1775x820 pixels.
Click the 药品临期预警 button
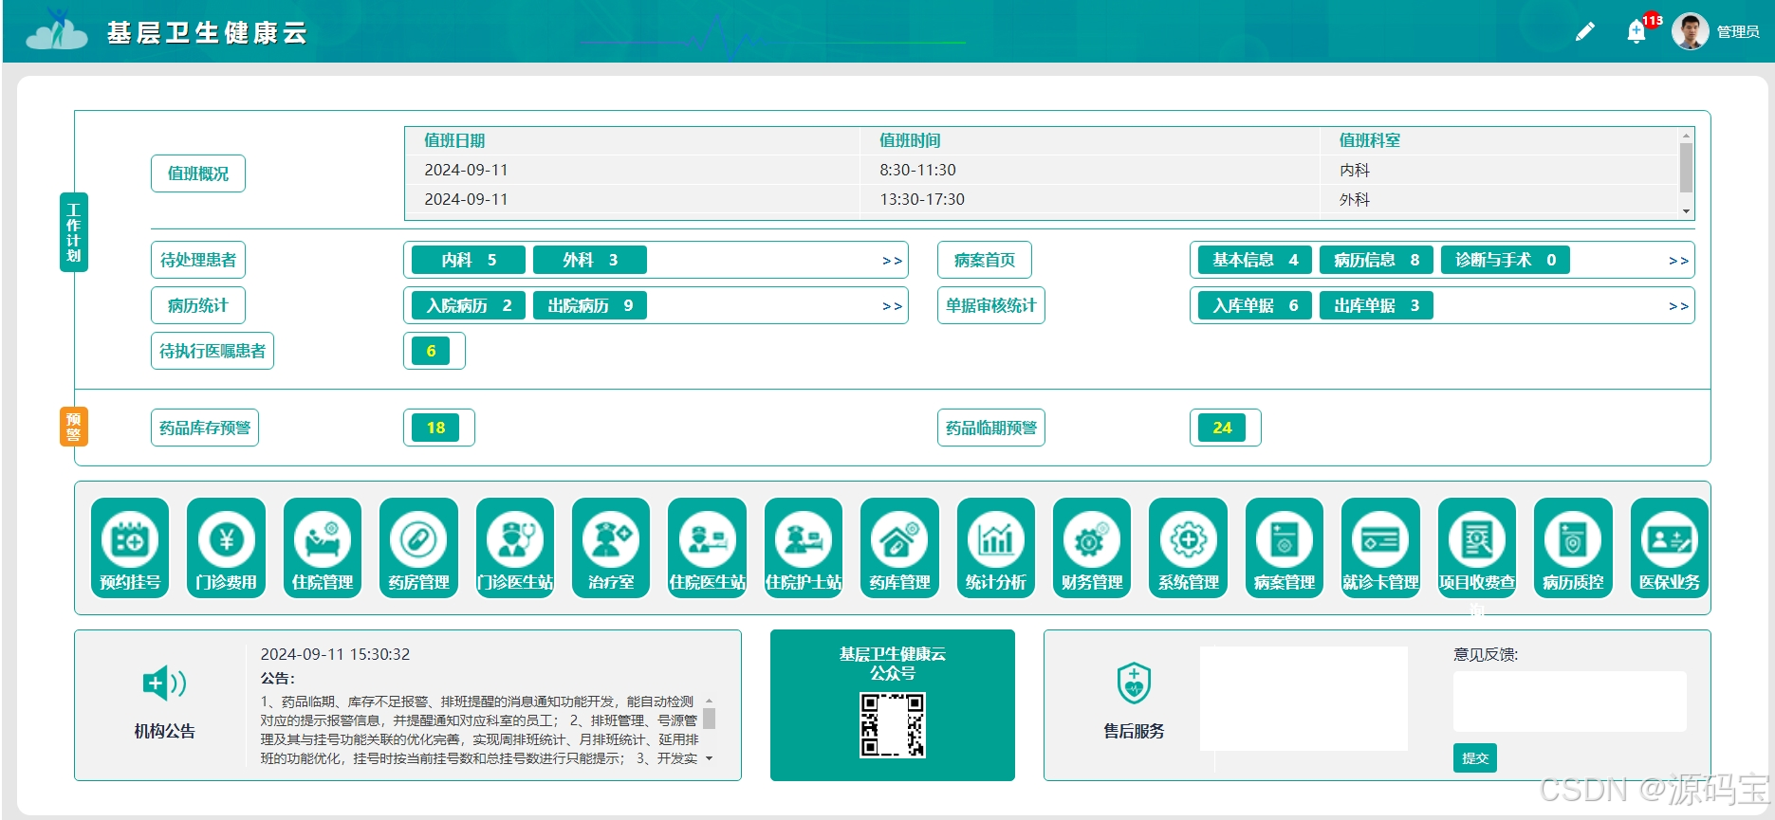tap(991, 428)
